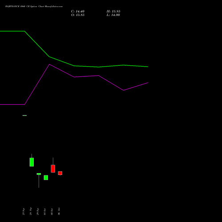Viewport: 222px width, 222px height.
Task: Click the 23 Sep date label
Action: coord(24,211)
